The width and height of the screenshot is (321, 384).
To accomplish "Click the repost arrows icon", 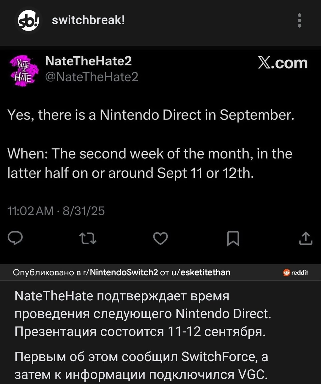I will pyautogui.click(x=88, y=238).
